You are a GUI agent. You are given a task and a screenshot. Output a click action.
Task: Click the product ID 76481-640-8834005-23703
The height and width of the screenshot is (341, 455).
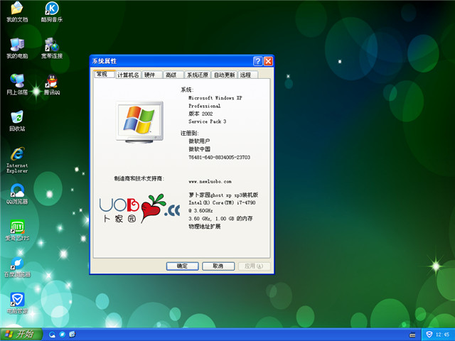(x=220, y=157)
